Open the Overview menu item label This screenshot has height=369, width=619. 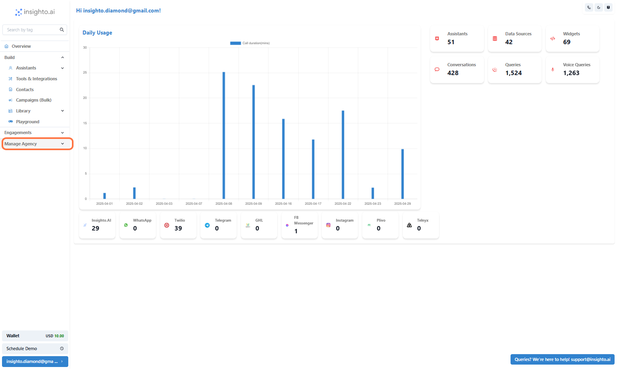[x=21, y=47]
